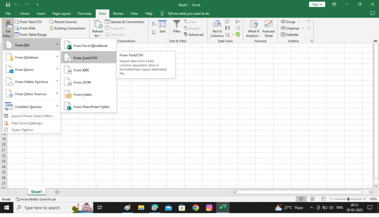Create a Forecast Sheet
Screen dimensions: 379x217
click(x=268, y=29)
